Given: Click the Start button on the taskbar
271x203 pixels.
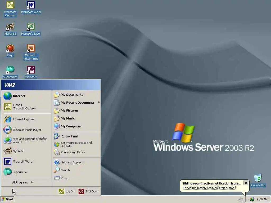Looking at the screenshot, I should click(x=7, y=199).
